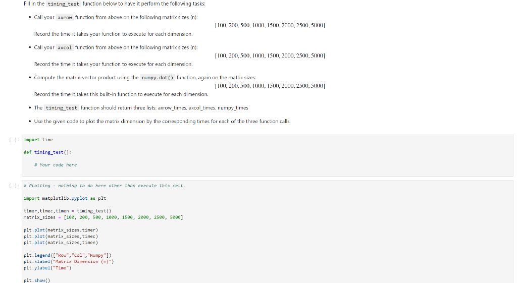The image size is (517, 283).
Task: Click the '# Plotting - nothing to do here' comment
Action: click(105, 186)
